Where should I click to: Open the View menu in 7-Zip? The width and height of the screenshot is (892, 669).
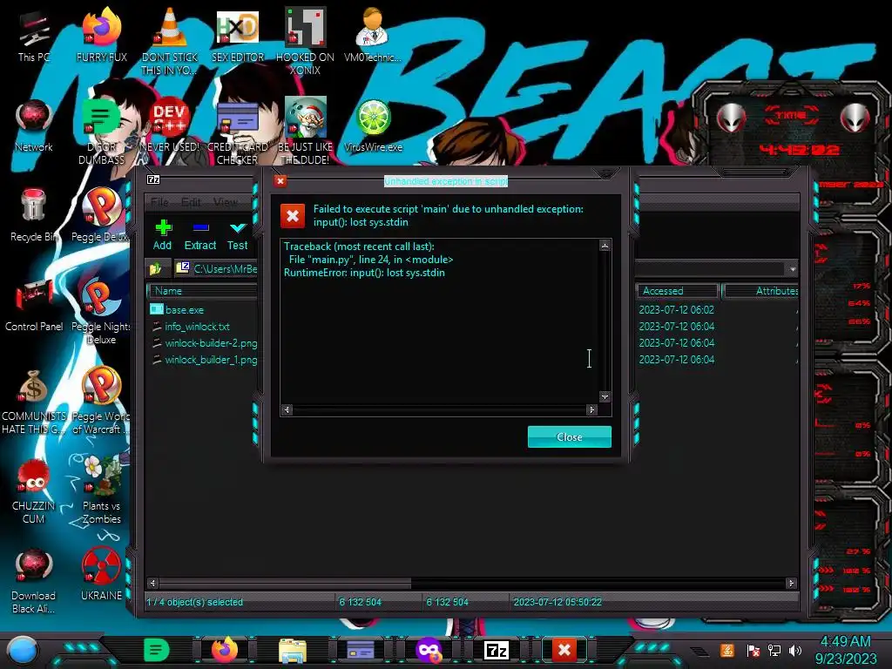[x=226, y=202]
